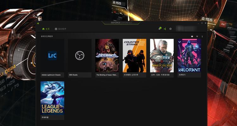Select The Witcher 3 cover art
This screenshot has width=237, height=126.
(162, 56)
